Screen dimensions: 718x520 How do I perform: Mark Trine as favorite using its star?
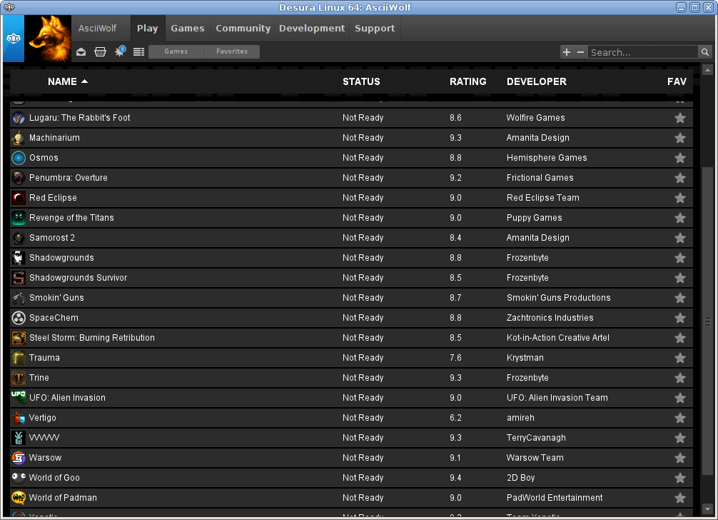[680, 378]
